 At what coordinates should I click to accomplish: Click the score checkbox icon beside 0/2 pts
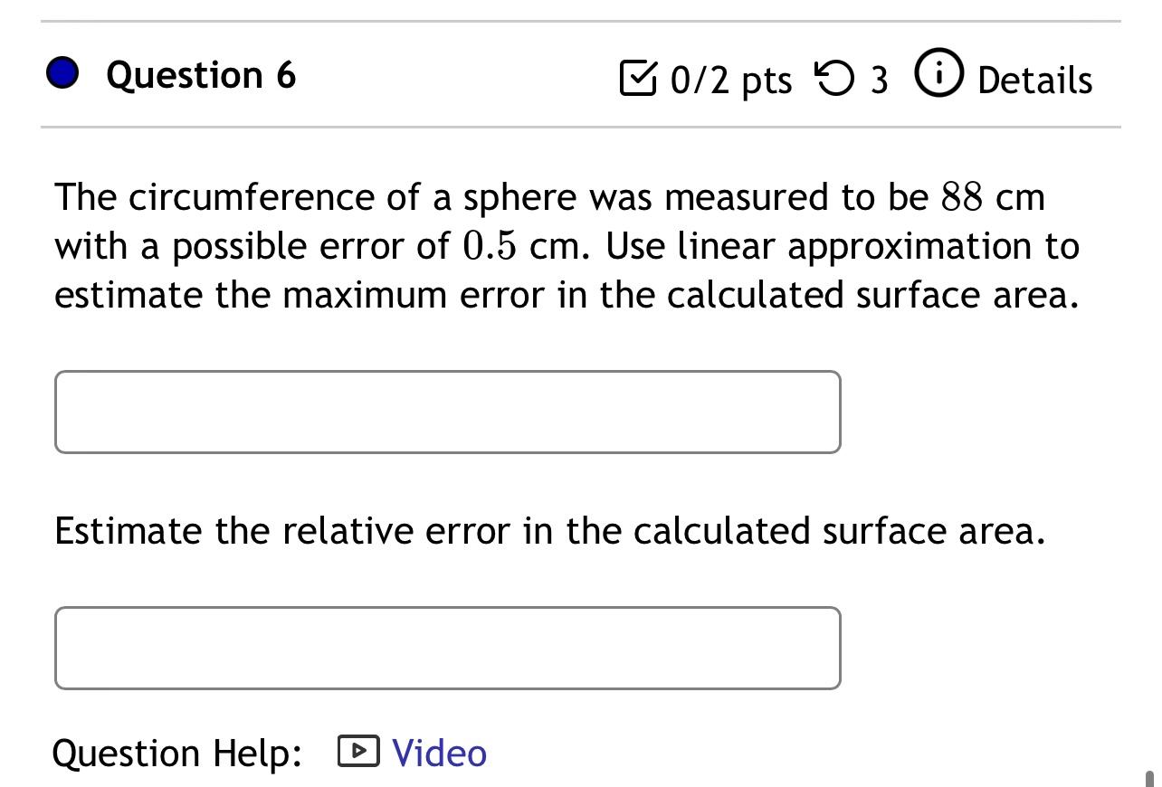point(640,80)
